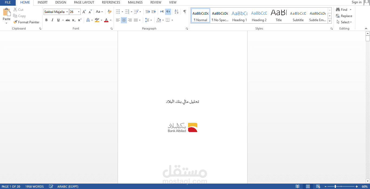Click the text highlight color button
The height and width of the screenshot is (189, 370).
point(97,20)
